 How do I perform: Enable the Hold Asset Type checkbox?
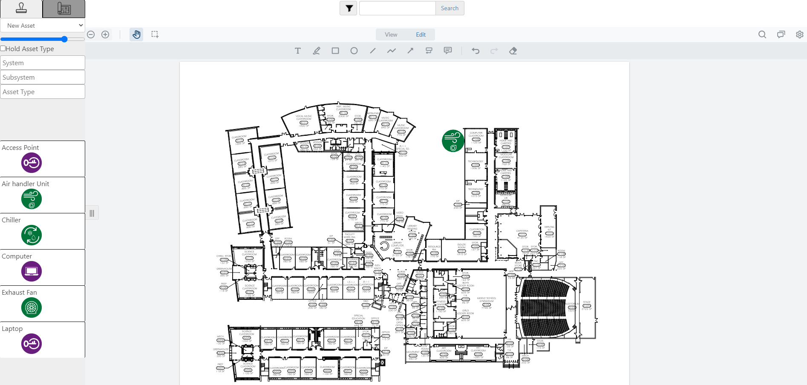point(3,49)
